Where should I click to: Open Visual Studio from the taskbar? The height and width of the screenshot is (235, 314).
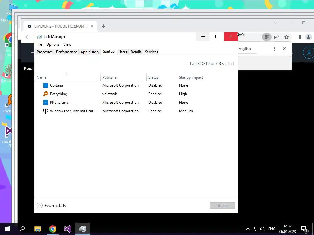[68, 229]
